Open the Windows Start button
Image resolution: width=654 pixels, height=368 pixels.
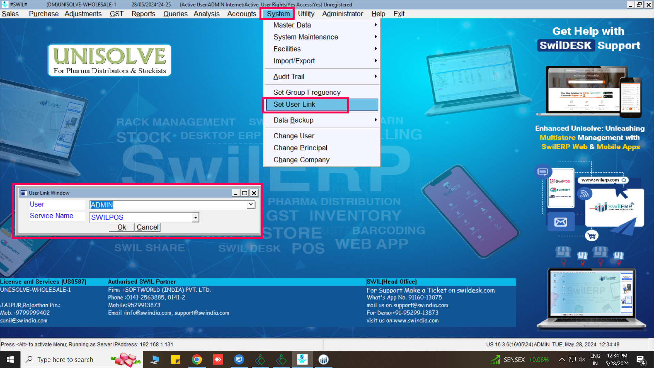(x=10, y=359)
